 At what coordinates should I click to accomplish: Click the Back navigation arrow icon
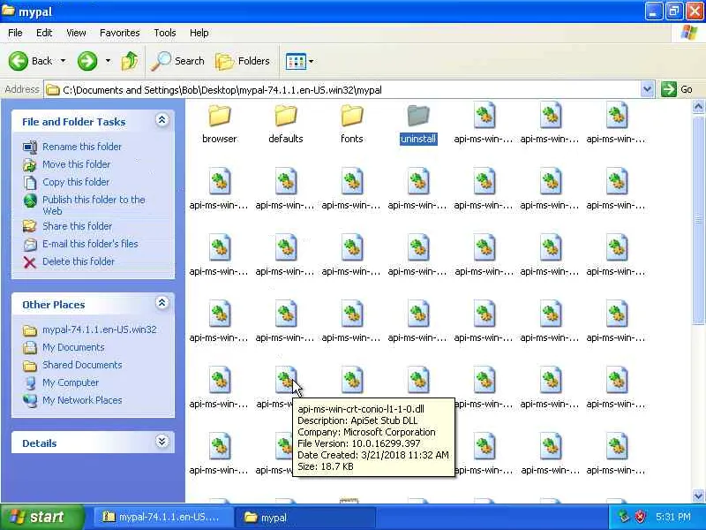tap(19, 61)
